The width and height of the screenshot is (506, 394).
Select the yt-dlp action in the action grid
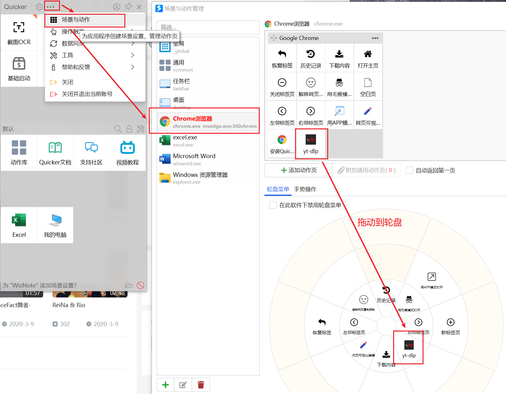coord(311,144)
